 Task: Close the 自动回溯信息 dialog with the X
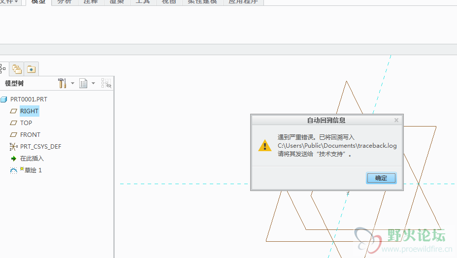tap(396, 120)
